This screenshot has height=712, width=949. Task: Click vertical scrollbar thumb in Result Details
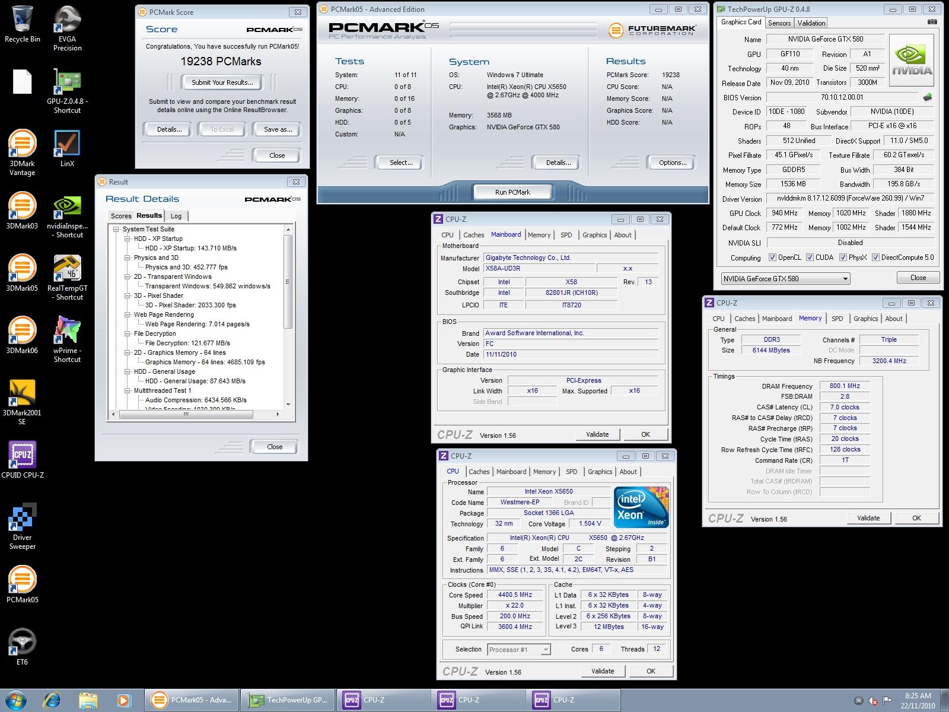[288, 282]
